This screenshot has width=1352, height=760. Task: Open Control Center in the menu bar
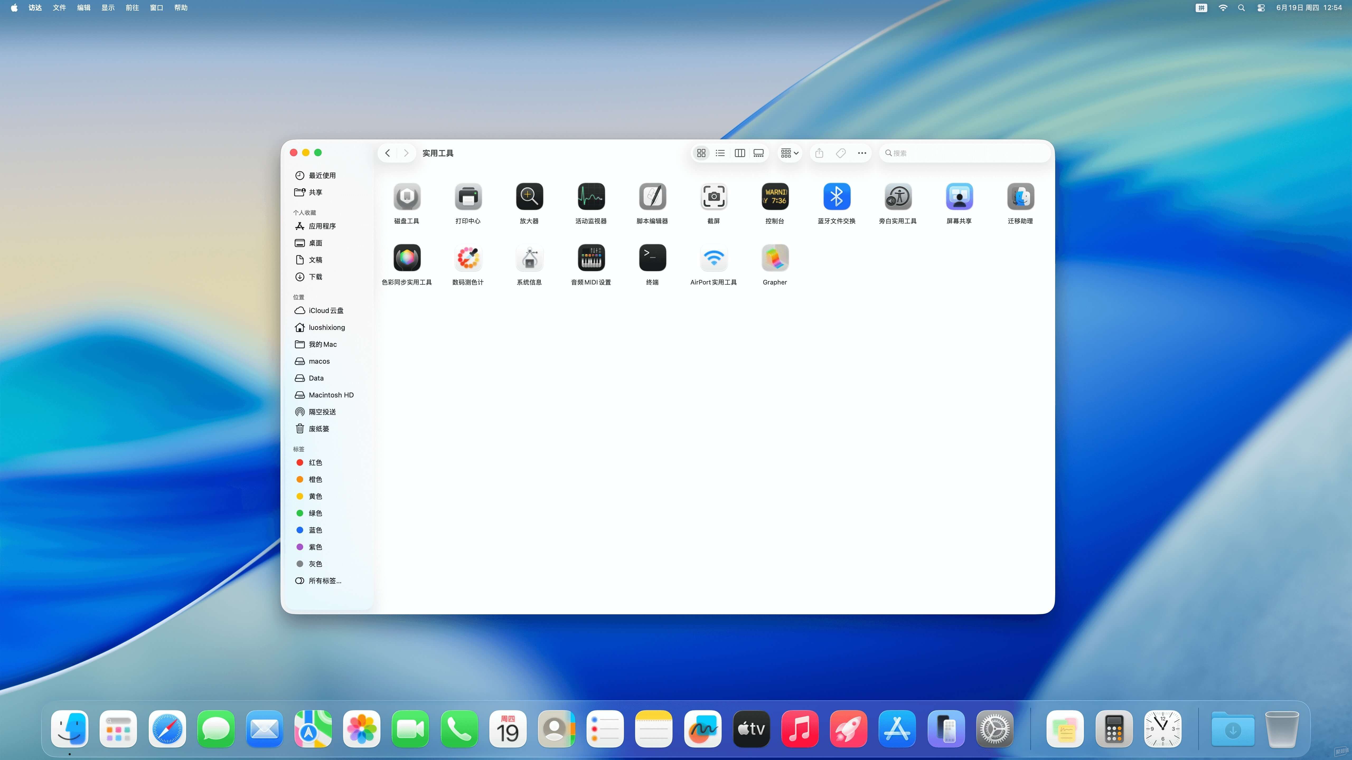[x=1261, y=8]
